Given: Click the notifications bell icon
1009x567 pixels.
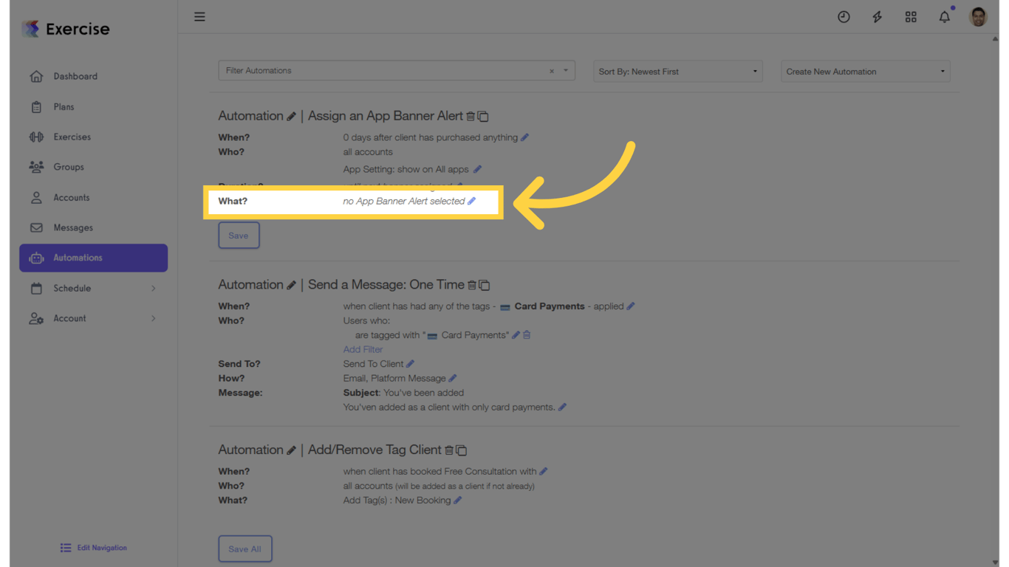Looking at the screenshot, I should 944,16.
